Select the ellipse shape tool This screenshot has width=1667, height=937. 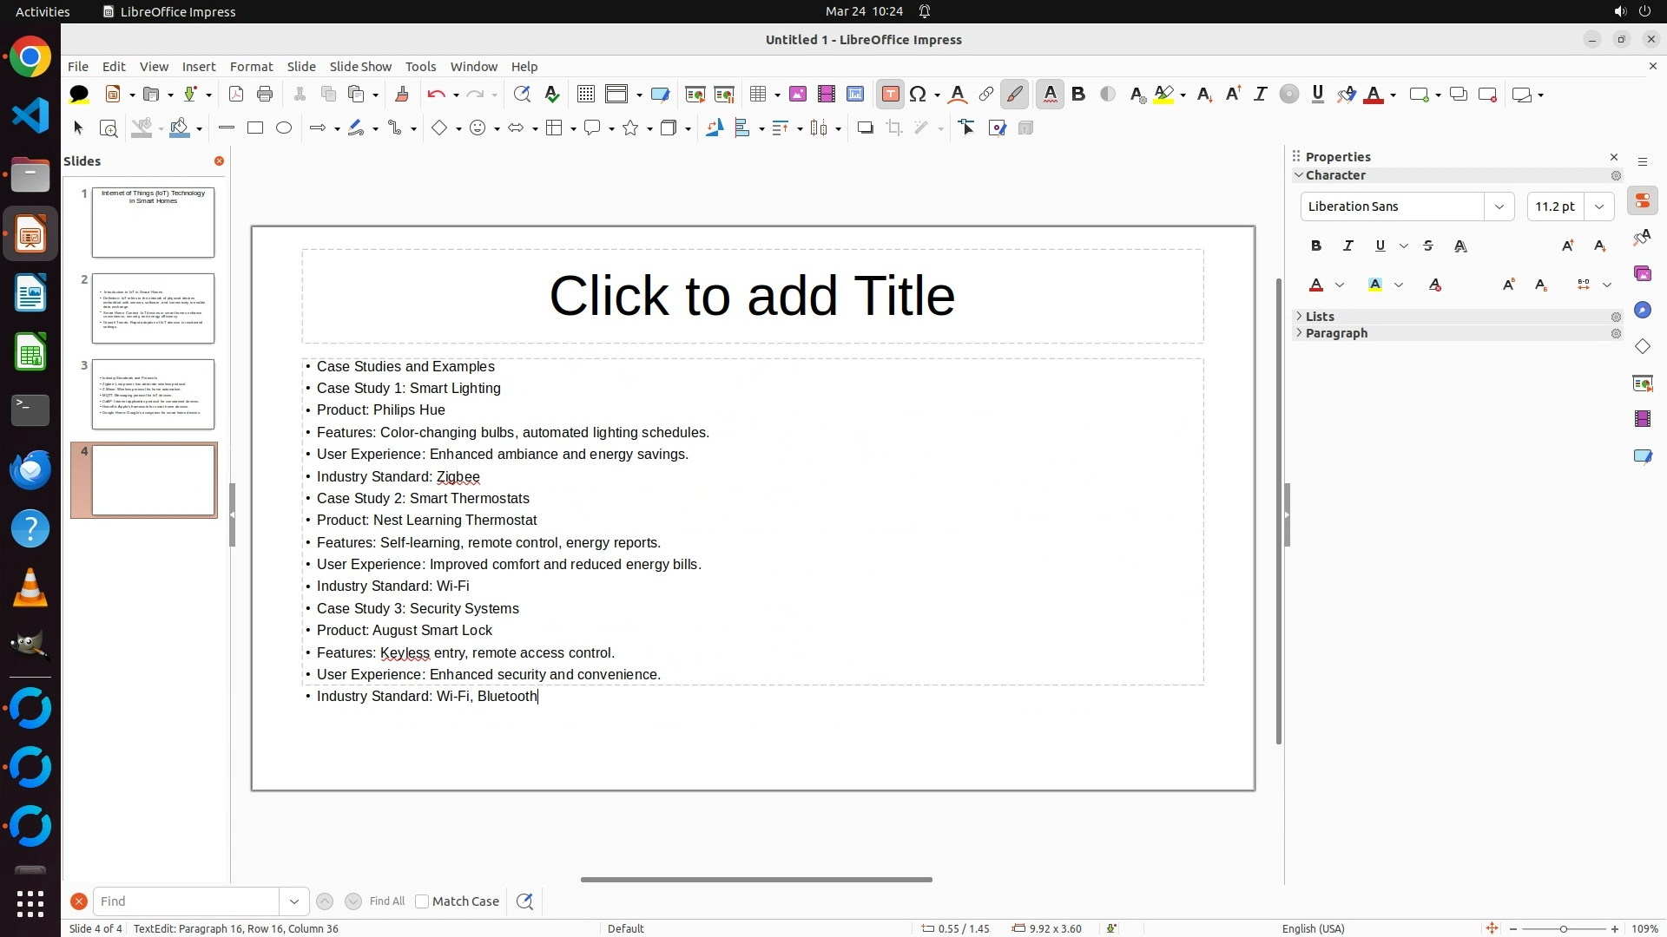284,128
